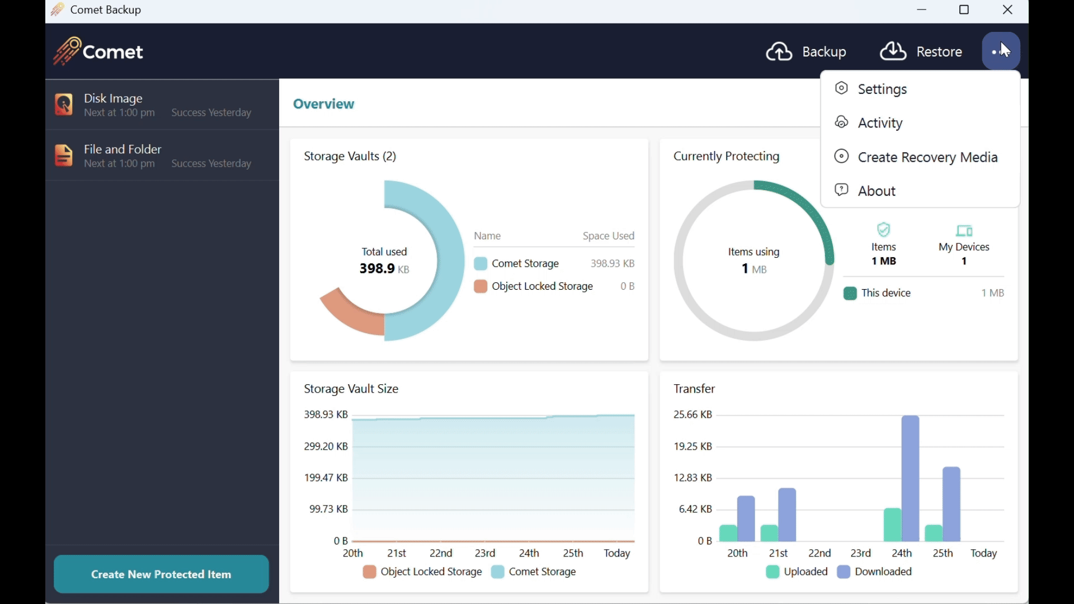Select Create Recovery Media menu entry
Viewport: 1074px width, 604px height.
tap(927, 157)
